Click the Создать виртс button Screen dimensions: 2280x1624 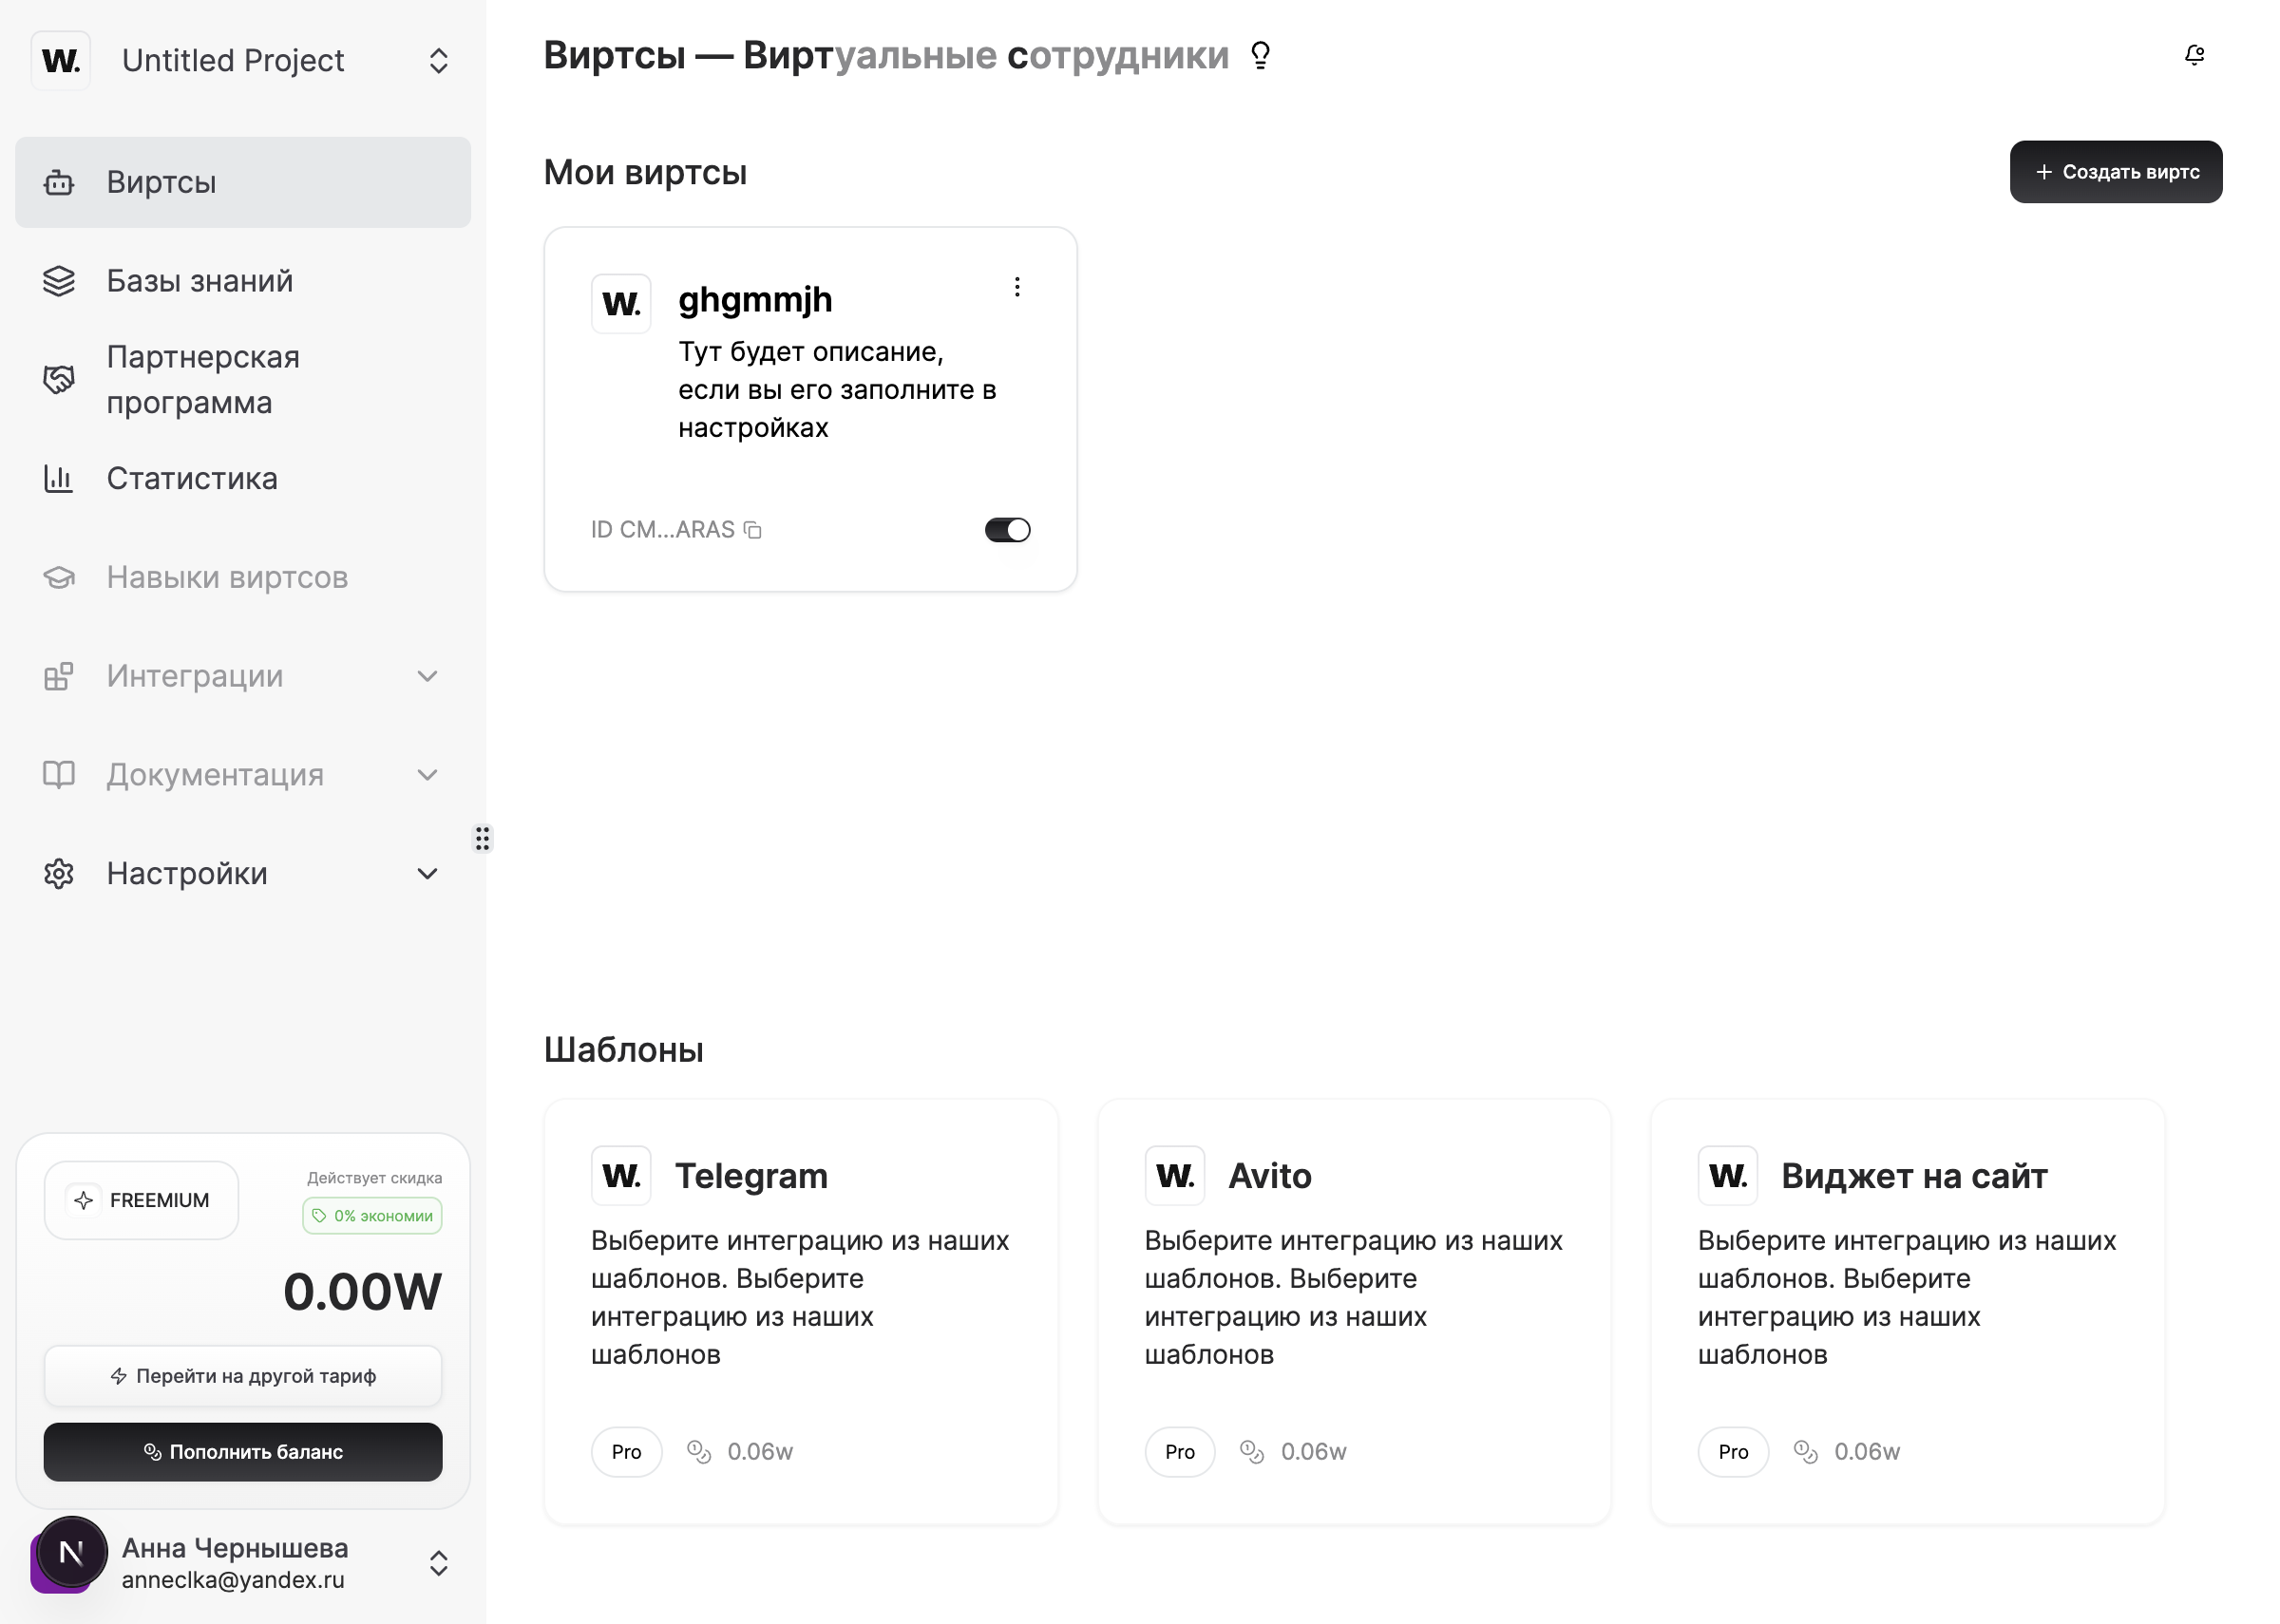pyautogui.click(x=2116, y=172)
